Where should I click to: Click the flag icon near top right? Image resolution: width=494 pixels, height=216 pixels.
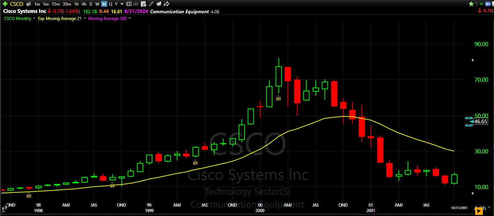coord(477,4)
